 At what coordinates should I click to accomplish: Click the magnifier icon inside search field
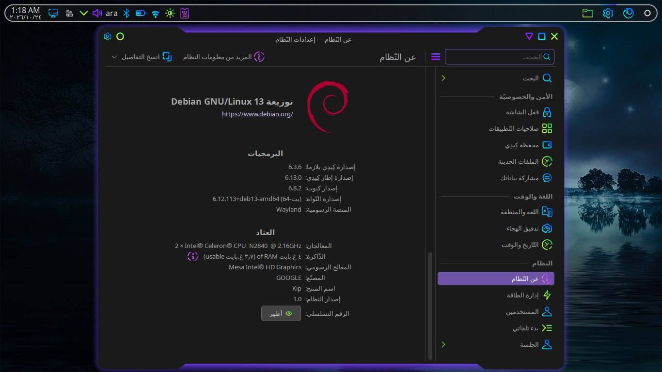click(547, 57)
